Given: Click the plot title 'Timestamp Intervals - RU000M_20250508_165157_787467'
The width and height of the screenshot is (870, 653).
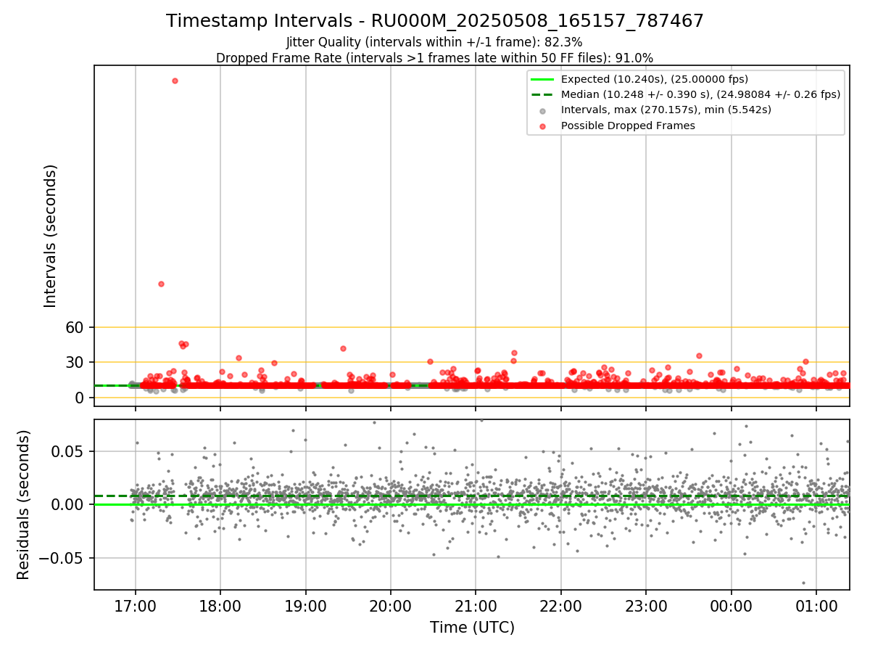Looking at the screenshot, I should coord(435,21).
